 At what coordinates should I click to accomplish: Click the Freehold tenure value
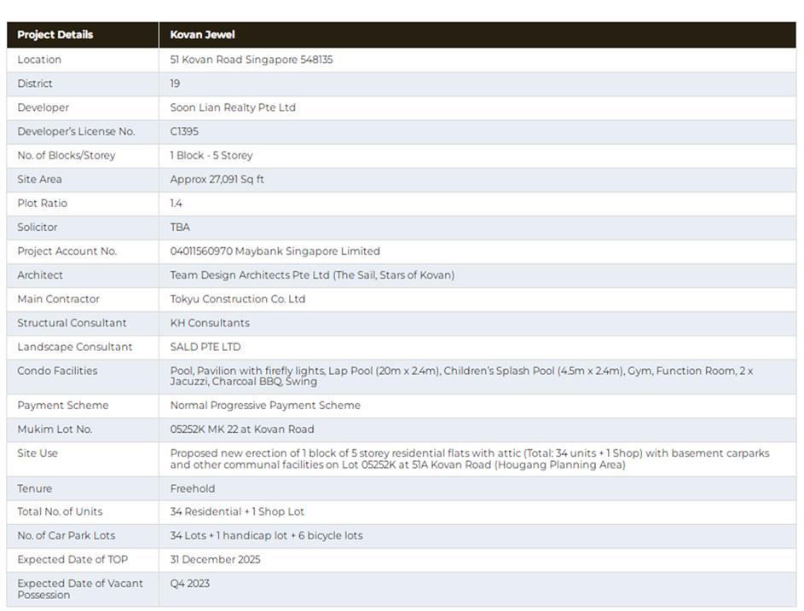click(193, 488)
